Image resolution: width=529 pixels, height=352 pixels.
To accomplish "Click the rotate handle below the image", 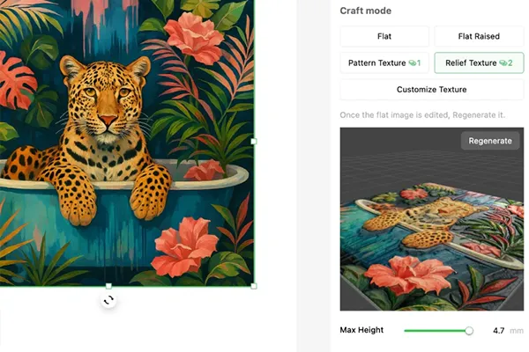I will click(108, 300).
